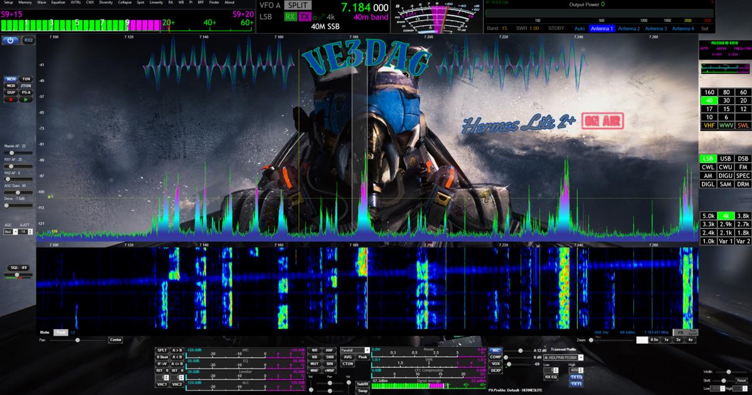Select USB mode
Screen dimensions: 752x395
coord(725,159)
